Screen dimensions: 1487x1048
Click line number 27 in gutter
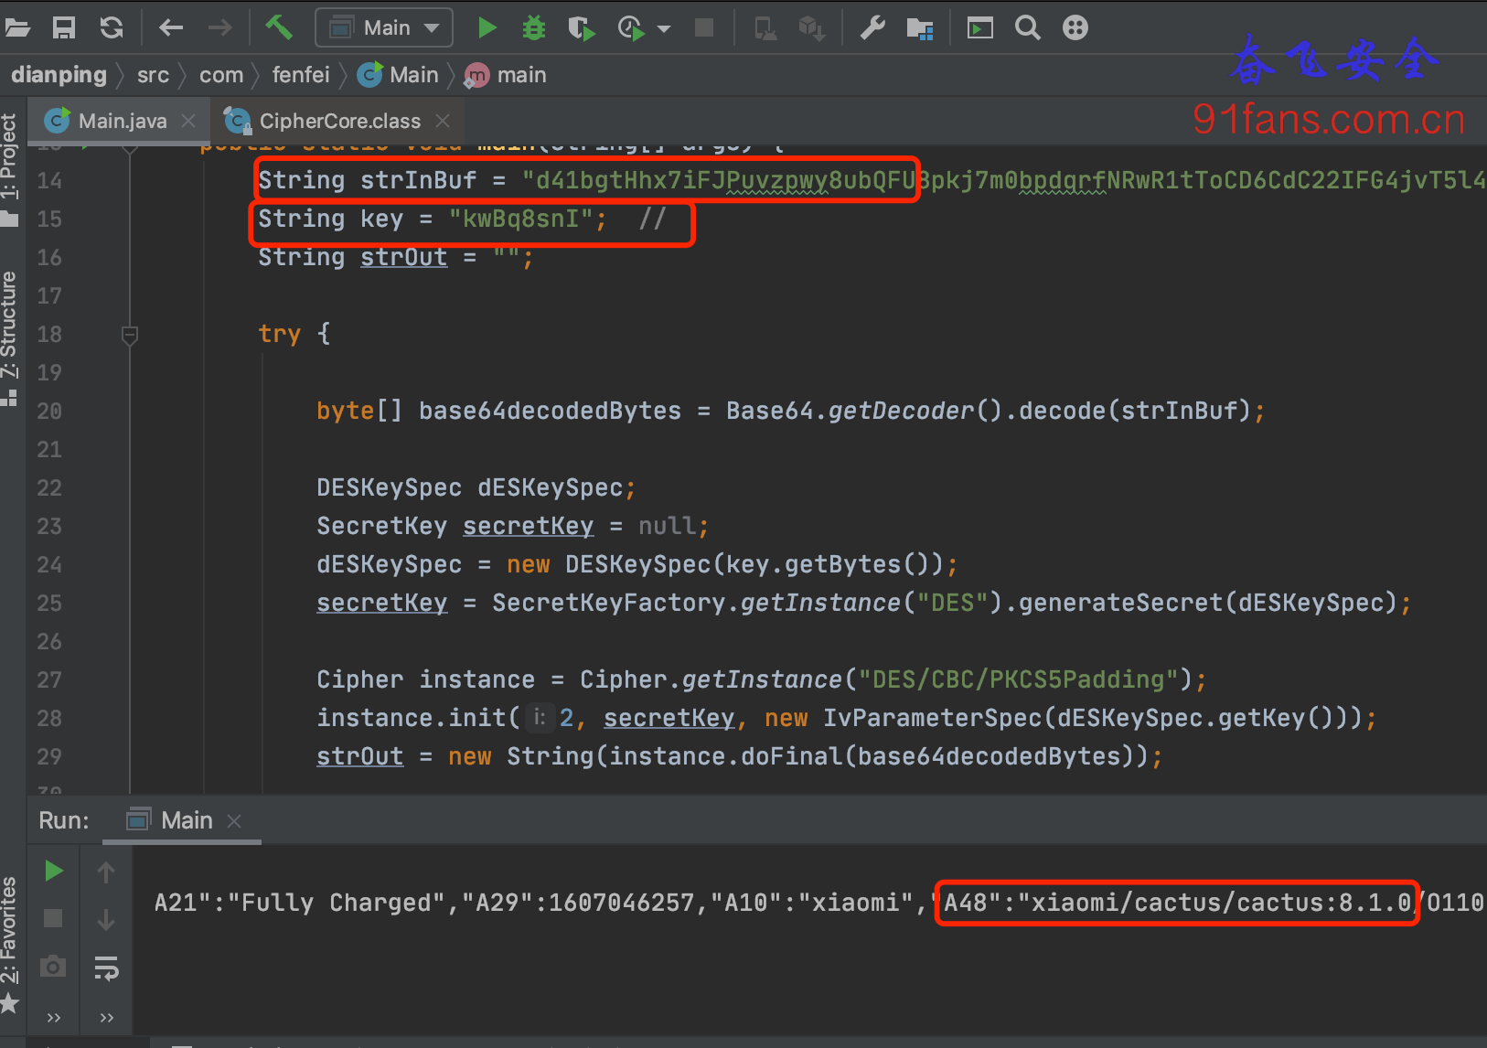[49, 680]
